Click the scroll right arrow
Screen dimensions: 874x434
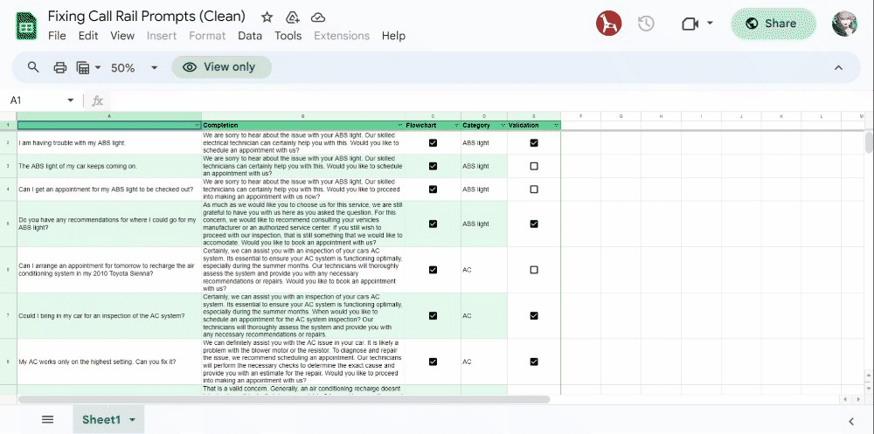(x=857, y=399)
